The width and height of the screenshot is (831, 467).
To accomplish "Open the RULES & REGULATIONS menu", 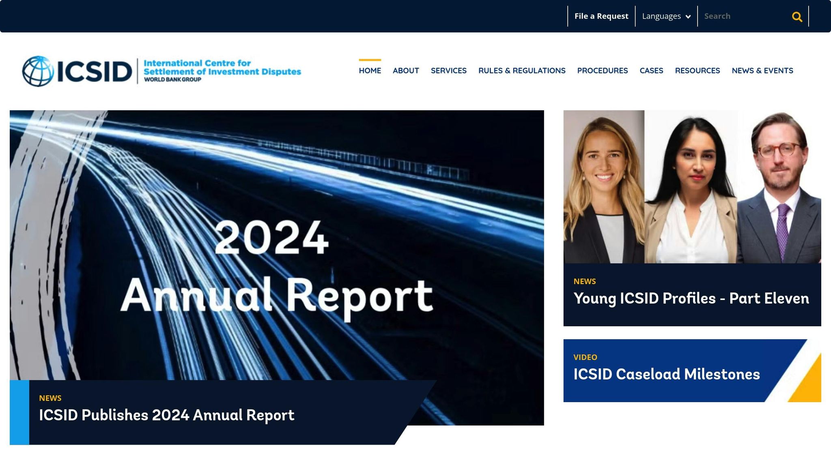I will tap(522, 71).
